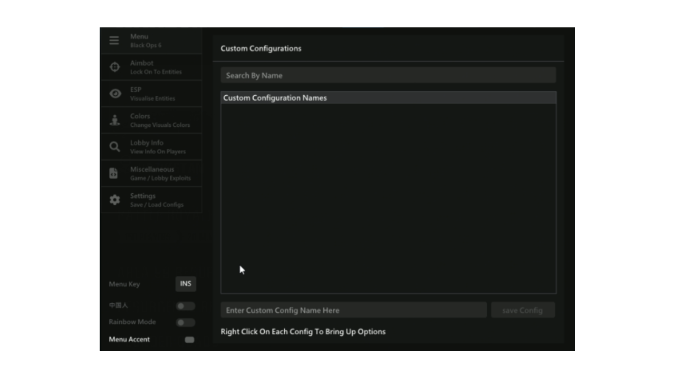Click the Custom Configurations panel title
Image resolution: width=675 pixels, height=379 pixels.
coord(261,48)
